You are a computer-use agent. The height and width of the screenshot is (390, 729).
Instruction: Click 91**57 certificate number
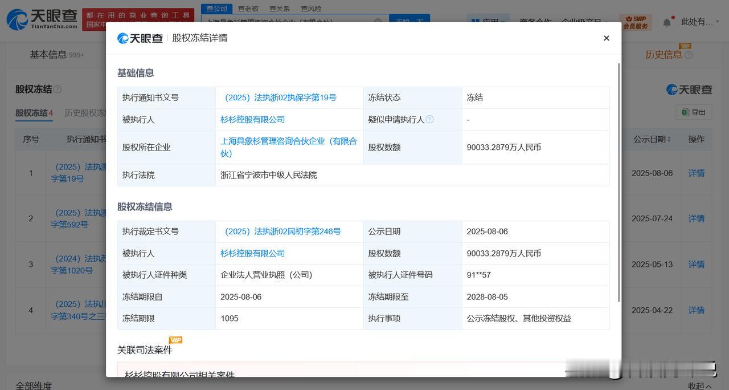[x=479, y=275]
